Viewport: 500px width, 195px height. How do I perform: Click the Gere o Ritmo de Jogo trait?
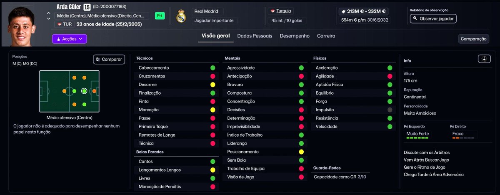coord(425,167)
